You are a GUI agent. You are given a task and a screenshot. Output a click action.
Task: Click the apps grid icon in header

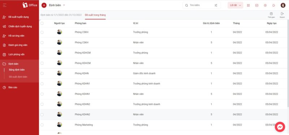click(x=248, y=5)
